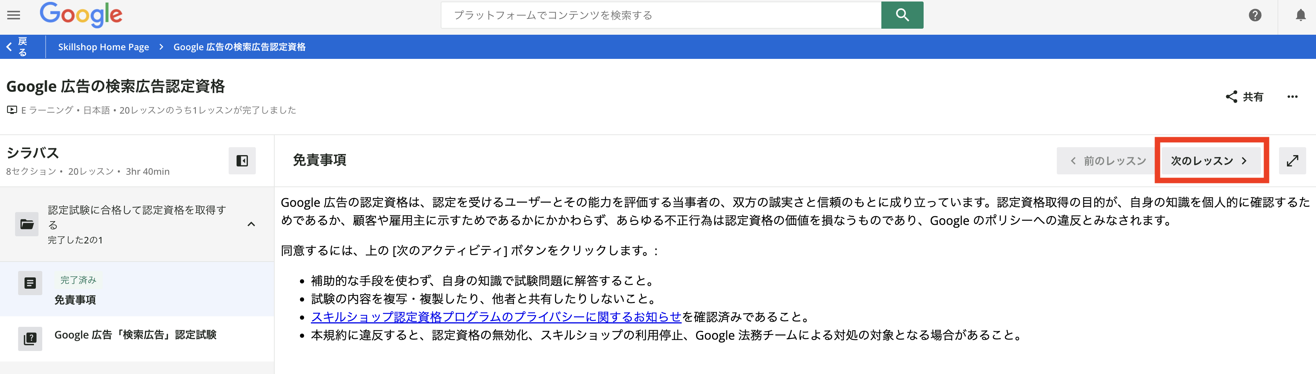The image size is (1316, 374).
Task: Click the 戻る back button
Action: tap(17, 47)
